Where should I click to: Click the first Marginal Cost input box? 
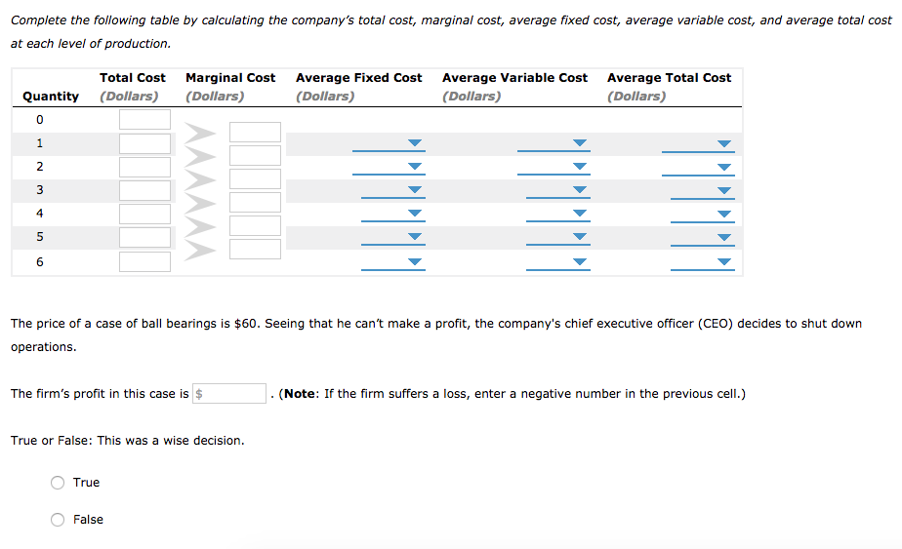(255, 132)
